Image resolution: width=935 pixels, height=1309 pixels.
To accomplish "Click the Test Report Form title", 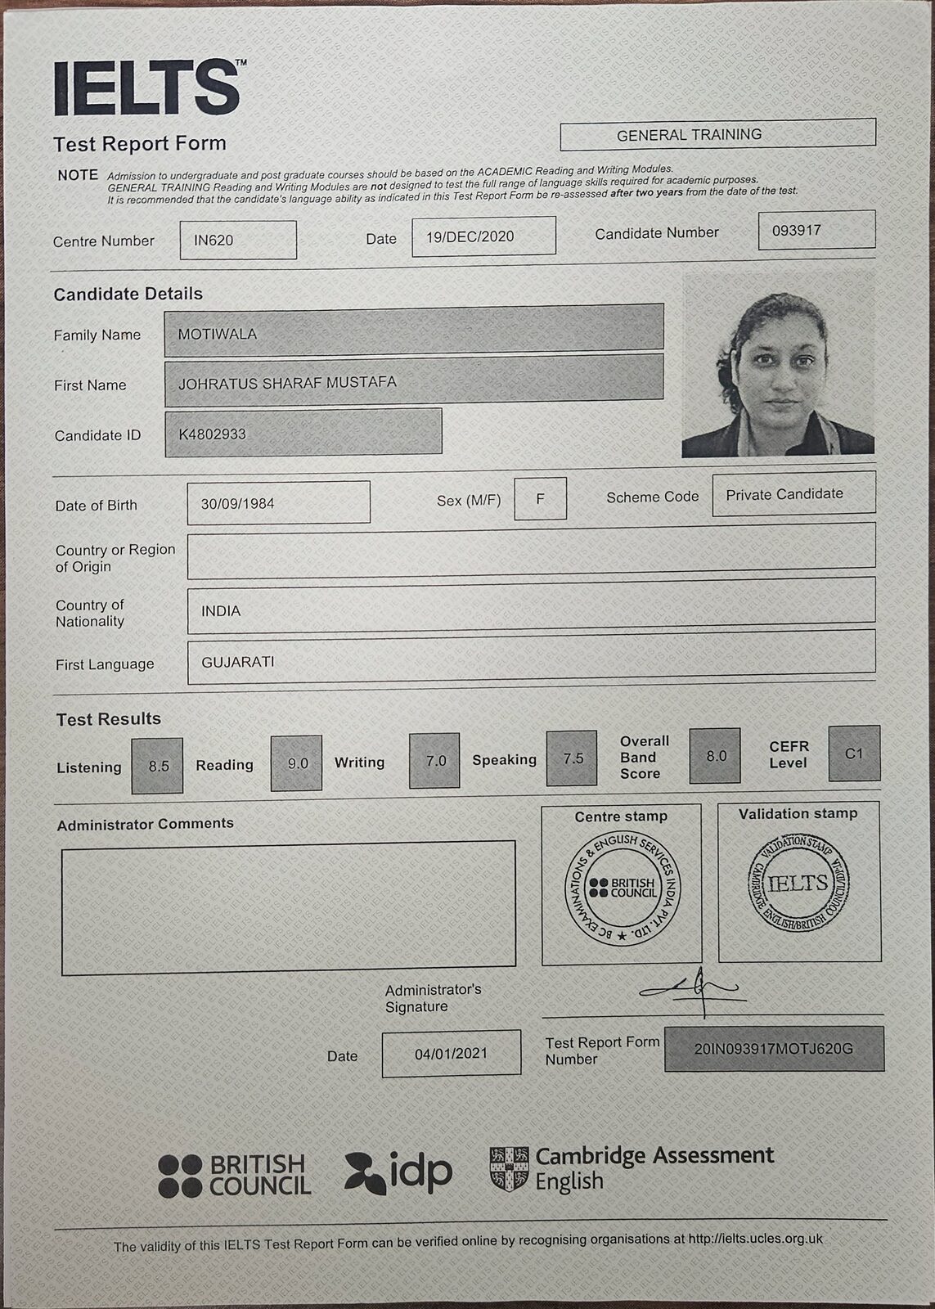I will tap(140, 144).
